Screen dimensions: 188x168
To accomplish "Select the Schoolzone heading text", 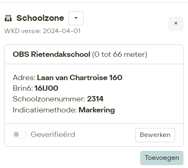I will click(40, 18).
